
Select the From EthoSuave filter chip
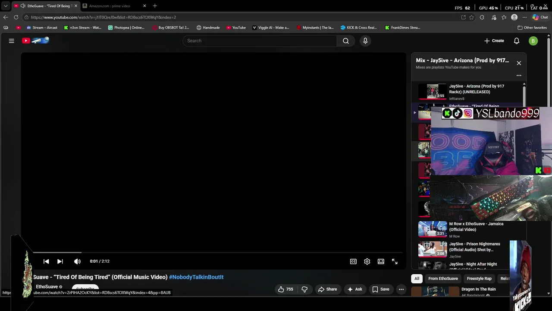(x=443, y=279)
